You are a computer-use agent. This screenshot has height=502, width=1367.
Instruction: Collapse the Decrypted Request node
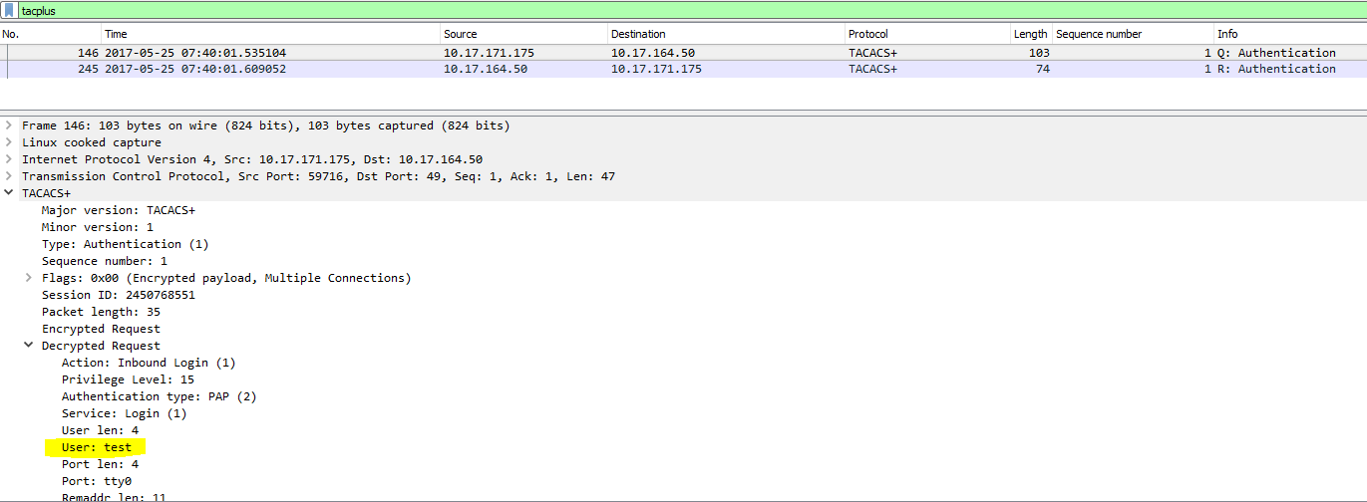click(x=29, y=346)
